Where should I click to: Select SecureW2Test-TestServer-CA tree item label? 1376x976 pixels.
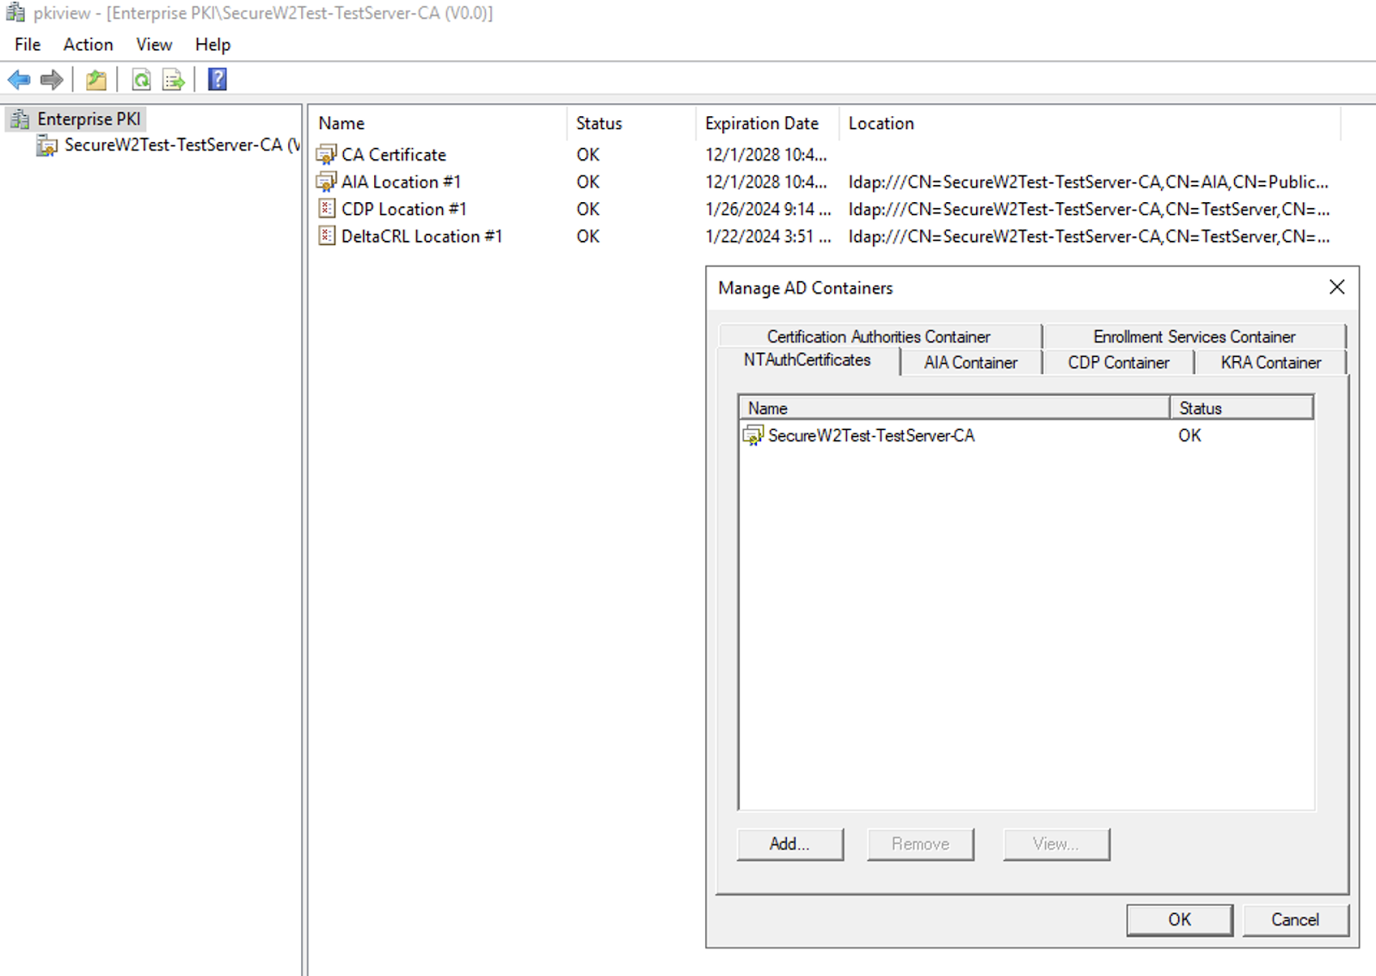coord(182,145)
